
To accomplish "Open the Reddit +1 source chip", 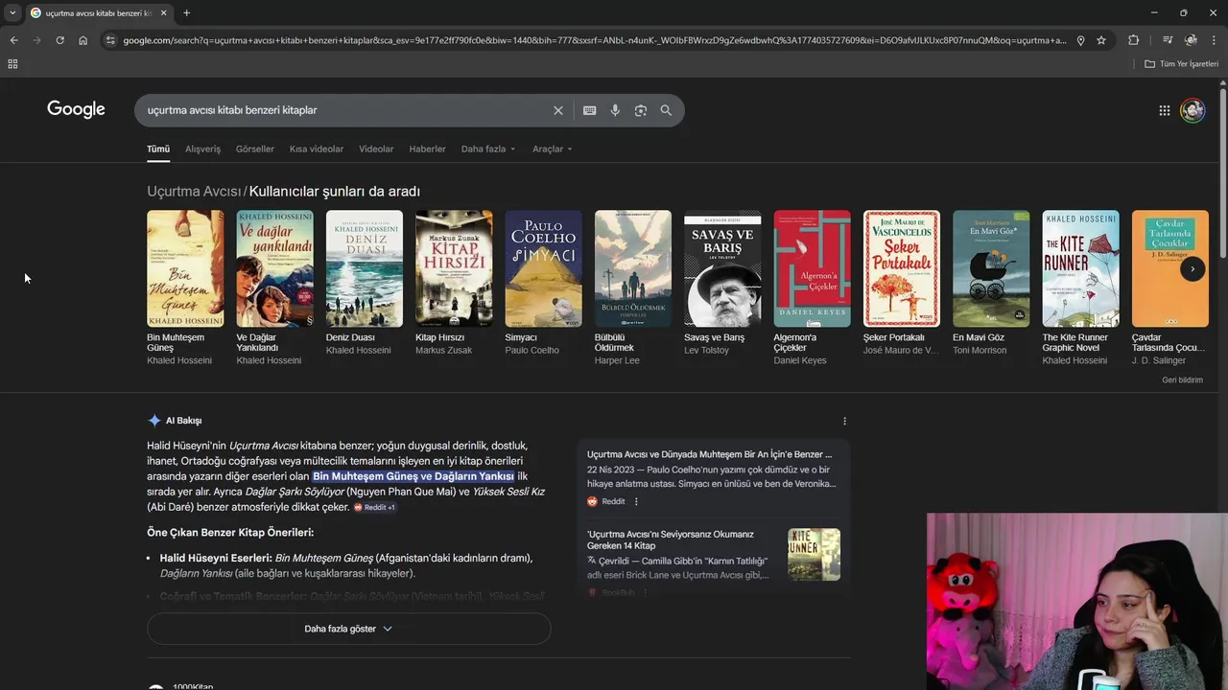I will click(374, 507).
